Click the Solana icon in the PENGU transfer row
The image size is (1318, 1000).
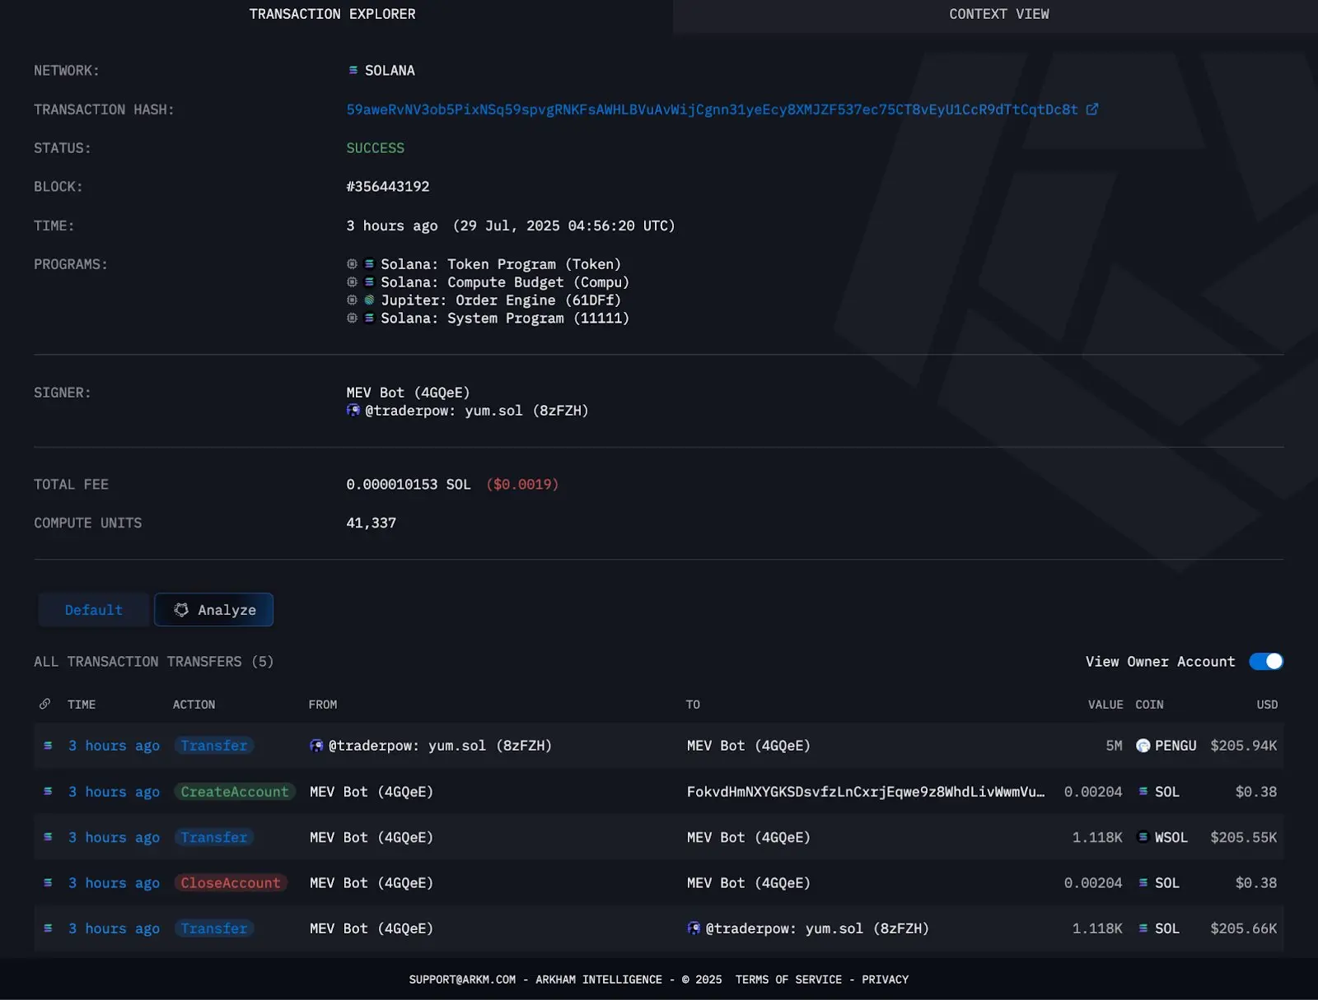point(48,746)
